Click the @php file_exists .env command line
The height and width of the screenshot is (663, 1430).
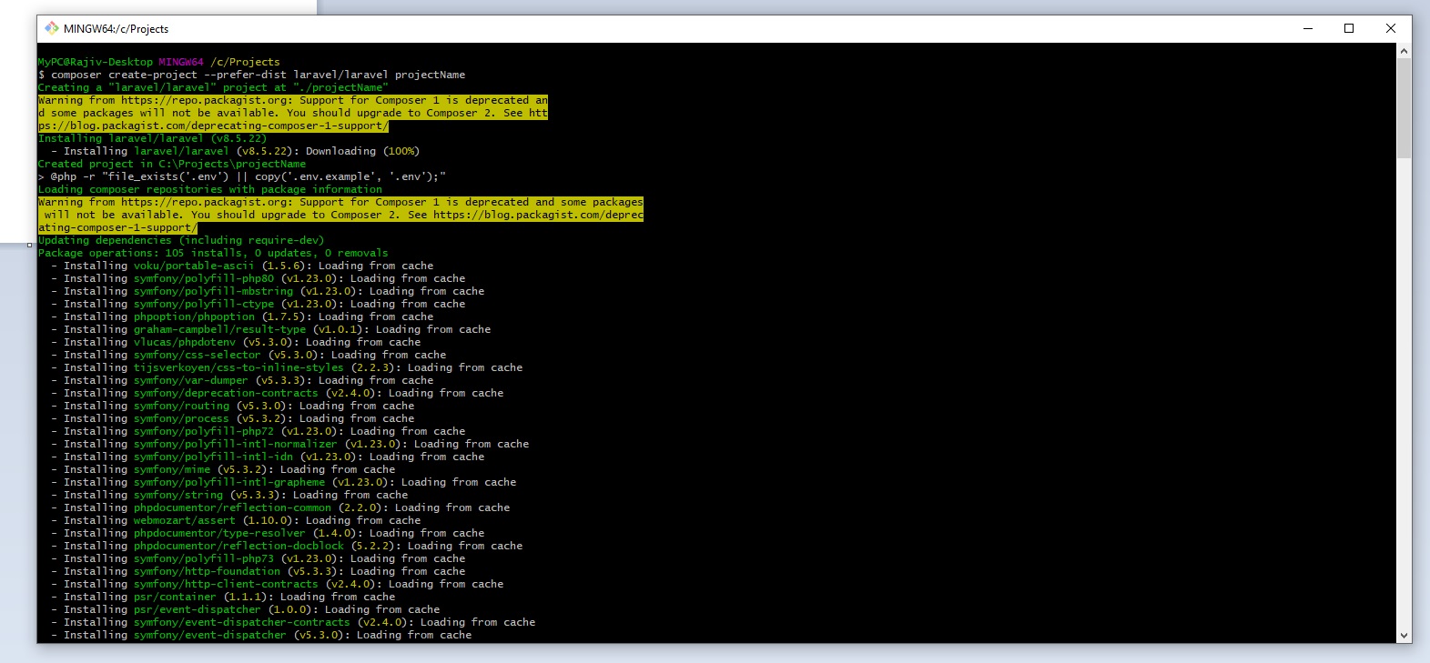click(x=242, y=176)
